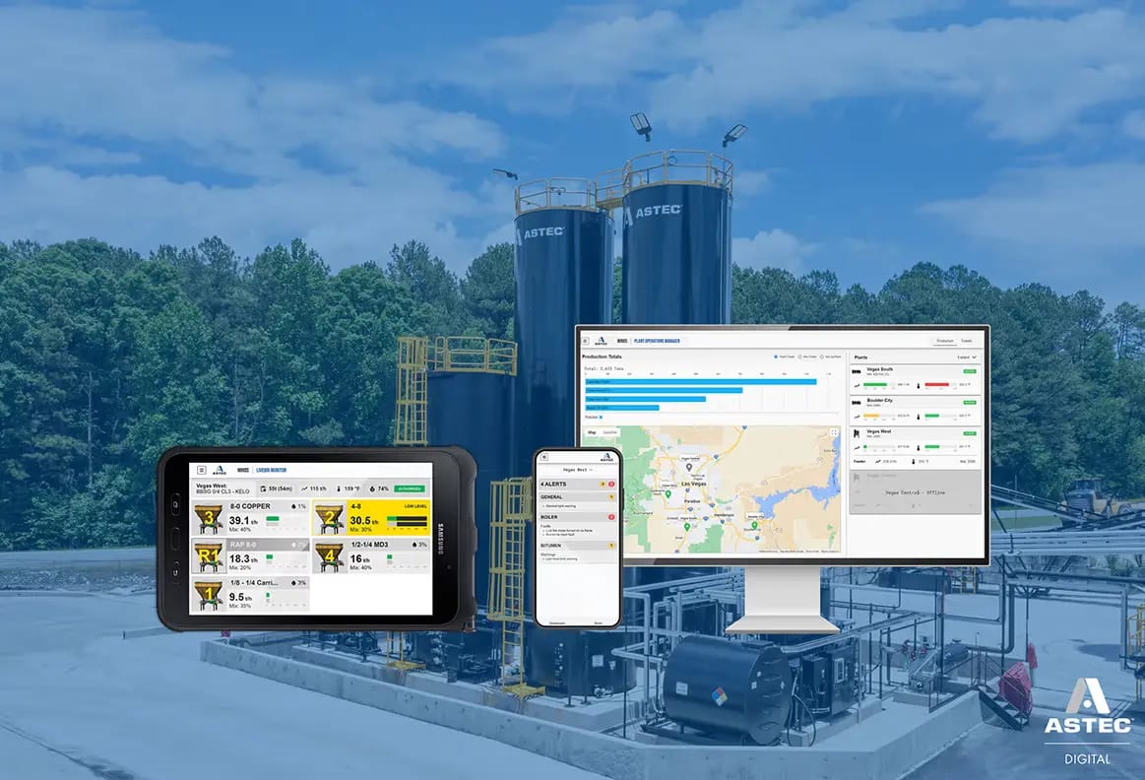Switch to Tickets tab on monitor
Viewport: 1145px width, 780px height.
(967, 341)
